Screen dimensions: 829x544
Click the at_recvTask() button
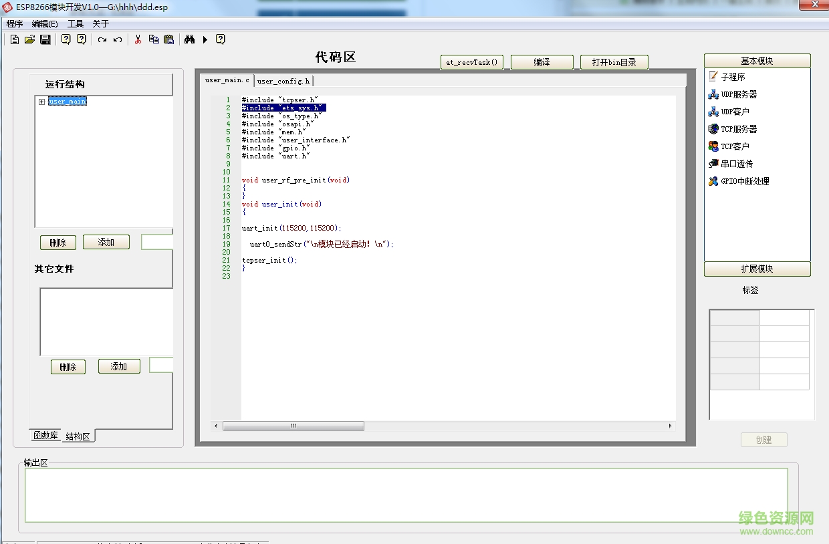[x=471, y=61]
